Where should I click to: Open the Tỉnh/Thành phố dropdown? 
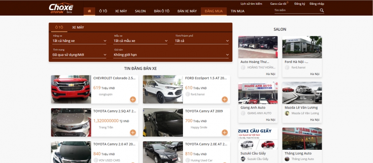[x=202, y=41]
